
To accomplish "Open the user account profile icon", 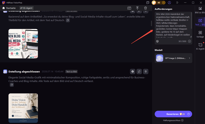I will [x=169, y=3].
